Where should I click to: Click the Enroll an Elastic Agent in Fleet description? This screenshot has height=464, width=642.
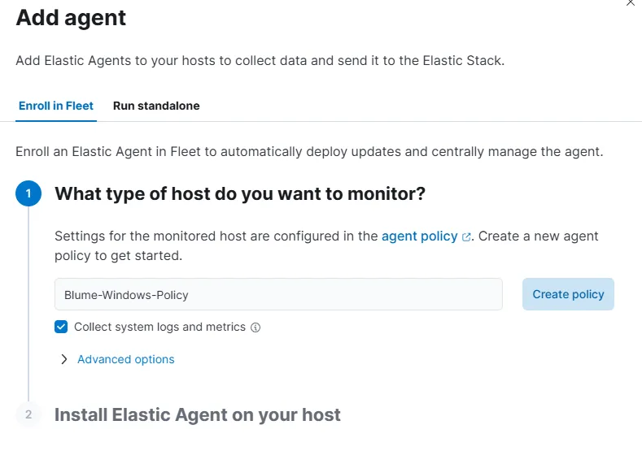click(309, 152)
